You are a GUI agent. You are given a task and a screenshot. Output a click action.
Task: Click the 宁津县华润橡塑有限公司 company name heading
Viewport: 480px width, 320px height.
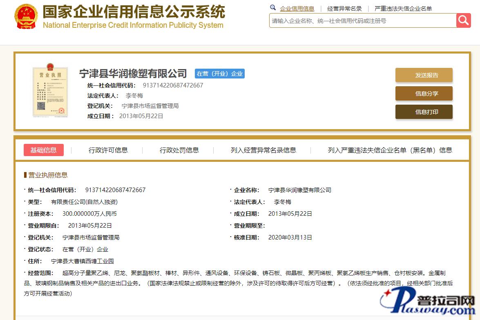tap(133, 74)
